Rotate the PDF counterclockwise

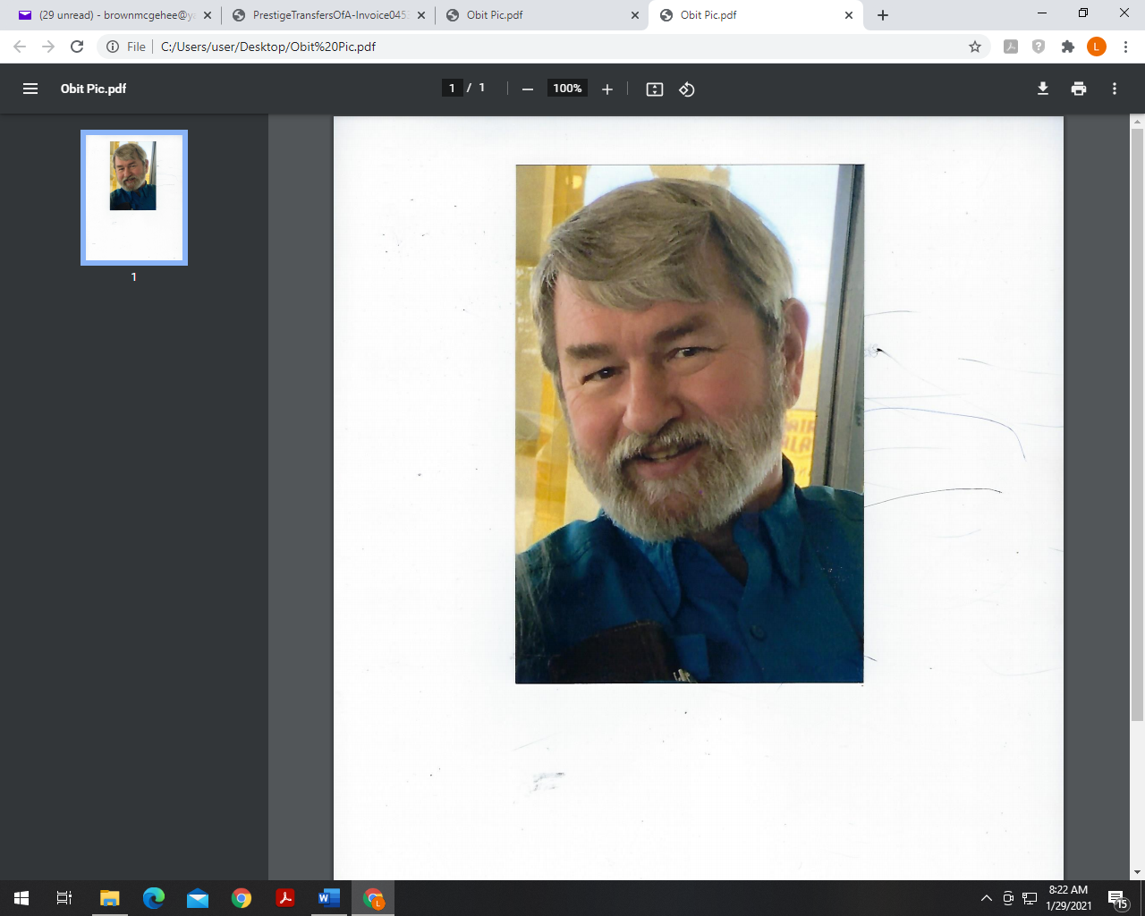[x=687, y=89]
